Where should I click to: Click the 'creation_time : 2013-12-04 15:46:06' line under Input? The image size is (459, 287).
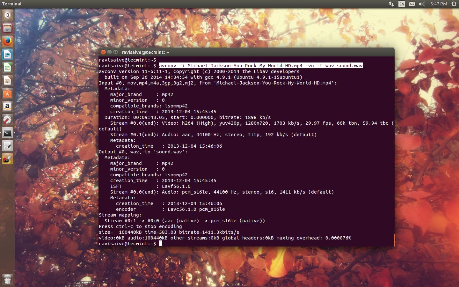pyautogui.click(x=169, y=146)
